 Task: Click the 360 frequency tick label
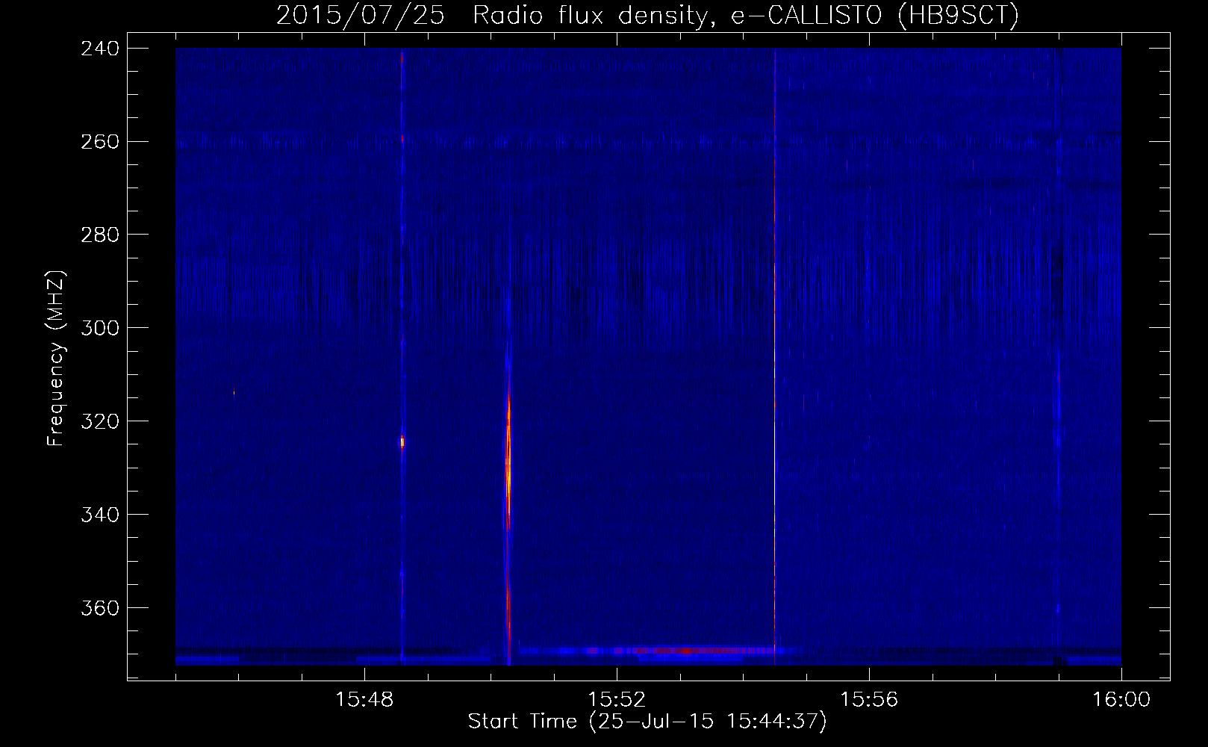pyautogui.click(x=99, y=609)
